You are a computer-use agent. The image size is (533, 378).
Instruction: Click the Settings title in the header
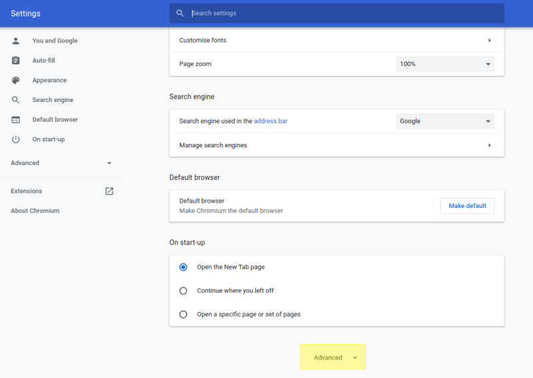tap(25, 13)
